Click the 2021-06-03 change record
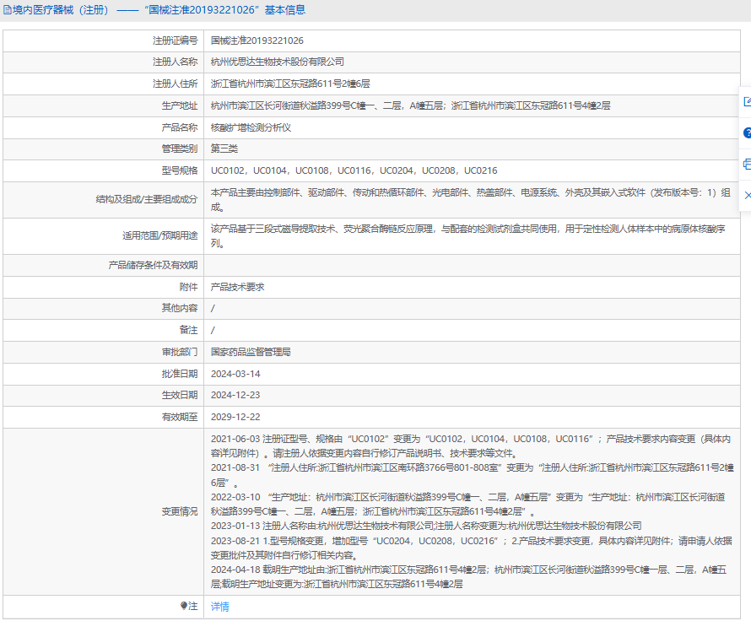This screenshot has width=751, height=621. [x=470, y=445]
